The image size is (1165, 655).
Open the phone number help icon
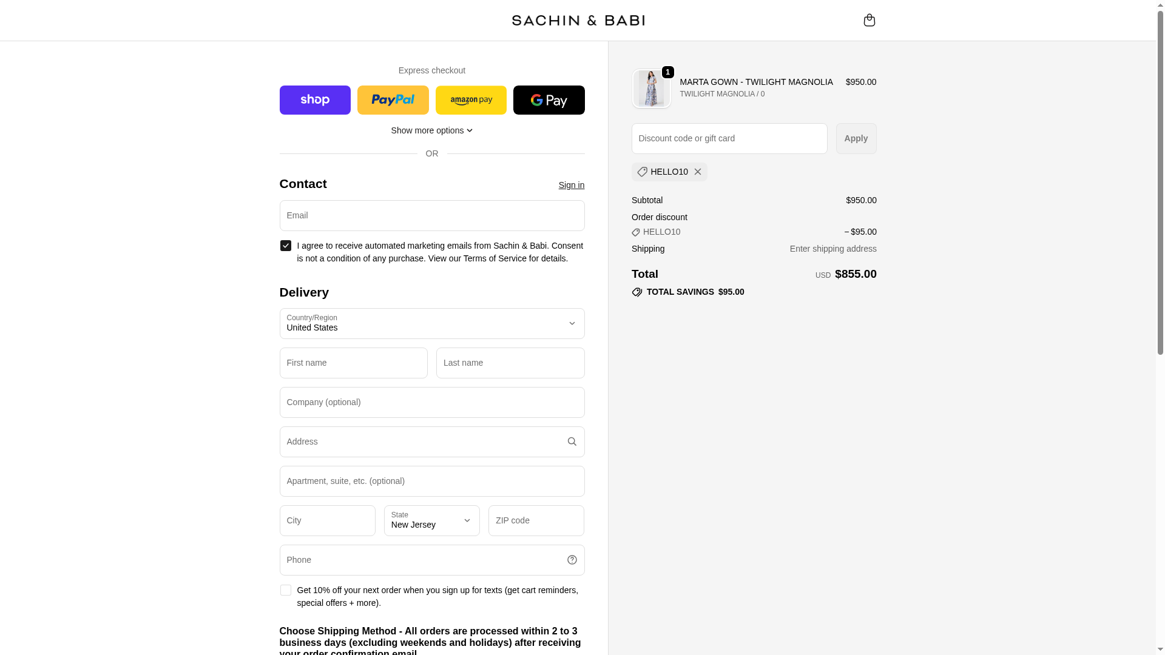[572, 560]
